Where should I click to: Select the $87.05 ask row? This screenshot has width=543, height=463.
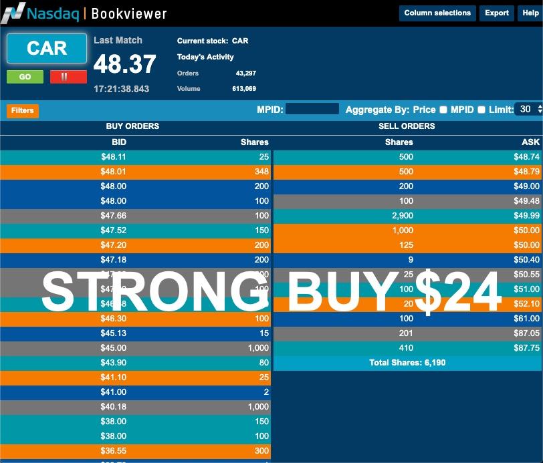click(x=409, y=333)
